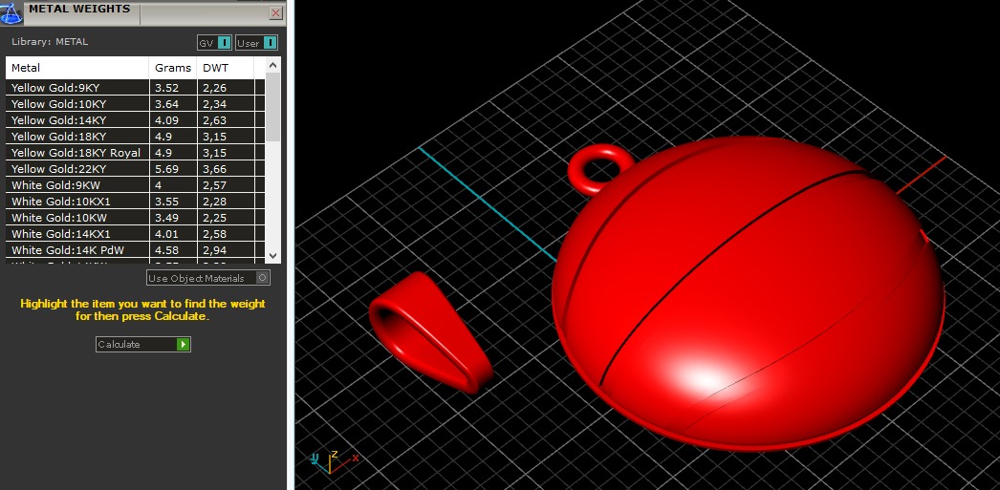Click the metal list scrollbar thumb

pyautogui.click(x=273, y=106)
